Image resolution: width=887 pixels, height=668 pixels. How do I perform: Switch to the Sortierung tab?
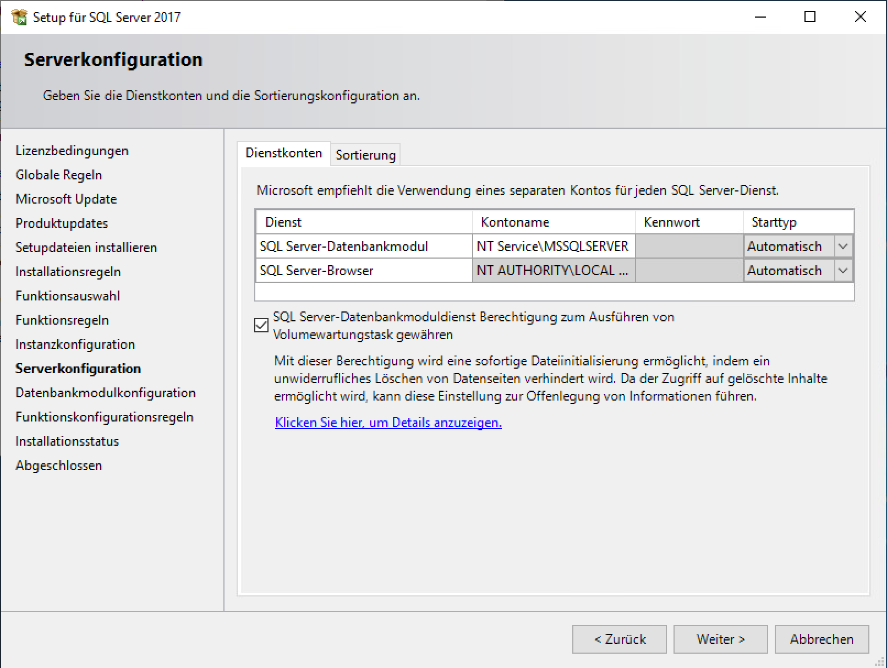click(365, 155)
